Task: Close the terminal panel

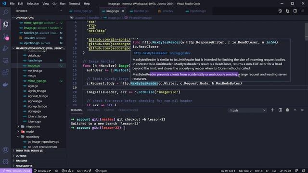Action: (302, 110)
